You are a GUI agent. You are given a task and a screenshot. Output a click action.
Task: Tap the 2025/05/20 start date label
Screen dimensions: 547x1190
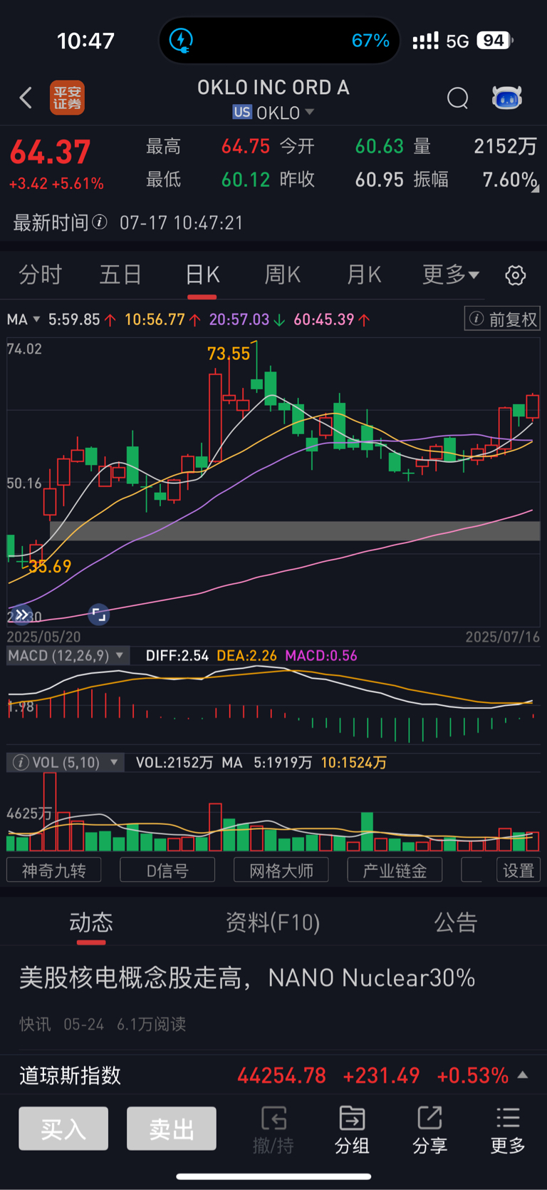(x=43, y=636)
